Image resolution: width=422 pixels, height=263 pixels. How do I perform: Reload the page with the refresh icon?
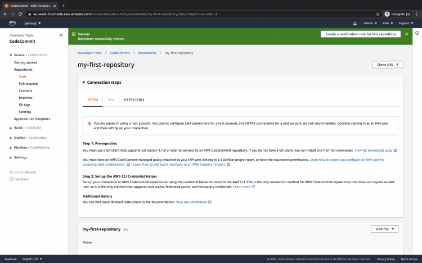click(20, 14)
